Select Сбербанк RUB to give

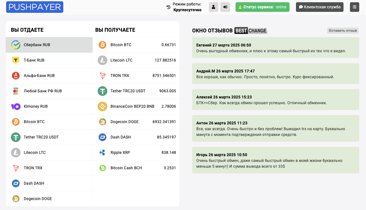pyautogui.click(x=49, y=45)
